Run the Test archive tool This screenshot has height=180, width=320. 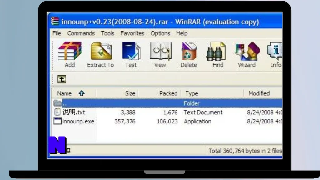click(x=131, y=51)
